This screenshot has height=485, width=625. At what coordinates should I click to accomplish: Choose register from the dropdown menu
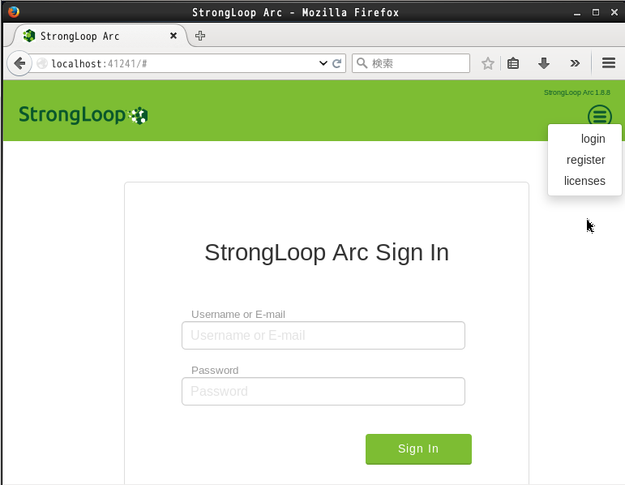click(x=585, y=160)
